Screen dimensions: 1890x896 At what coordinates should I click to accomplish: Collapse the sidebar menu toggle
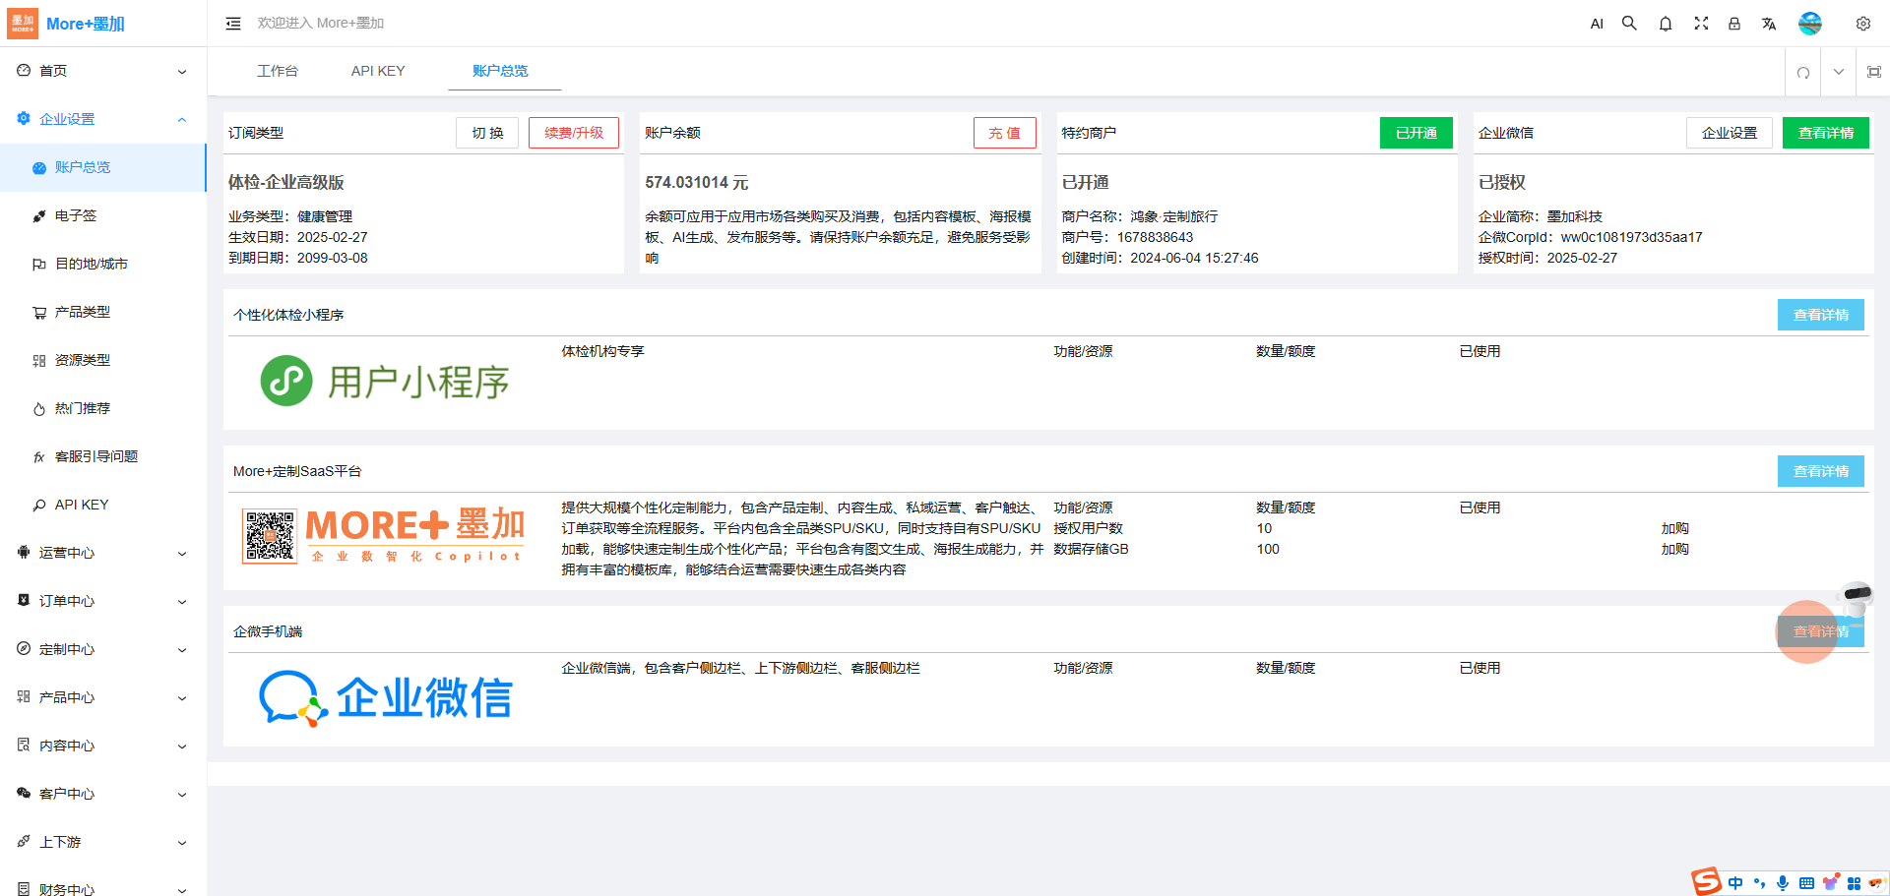tap(233, 24)
